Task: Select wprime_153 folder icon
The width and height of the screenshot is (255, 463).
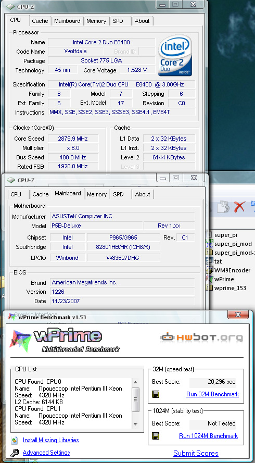Action: 210,288
